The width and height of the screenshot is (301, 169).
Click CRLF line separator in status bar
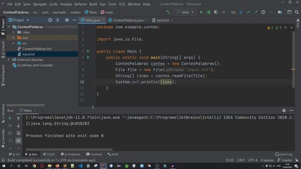[x=241, y=160]
